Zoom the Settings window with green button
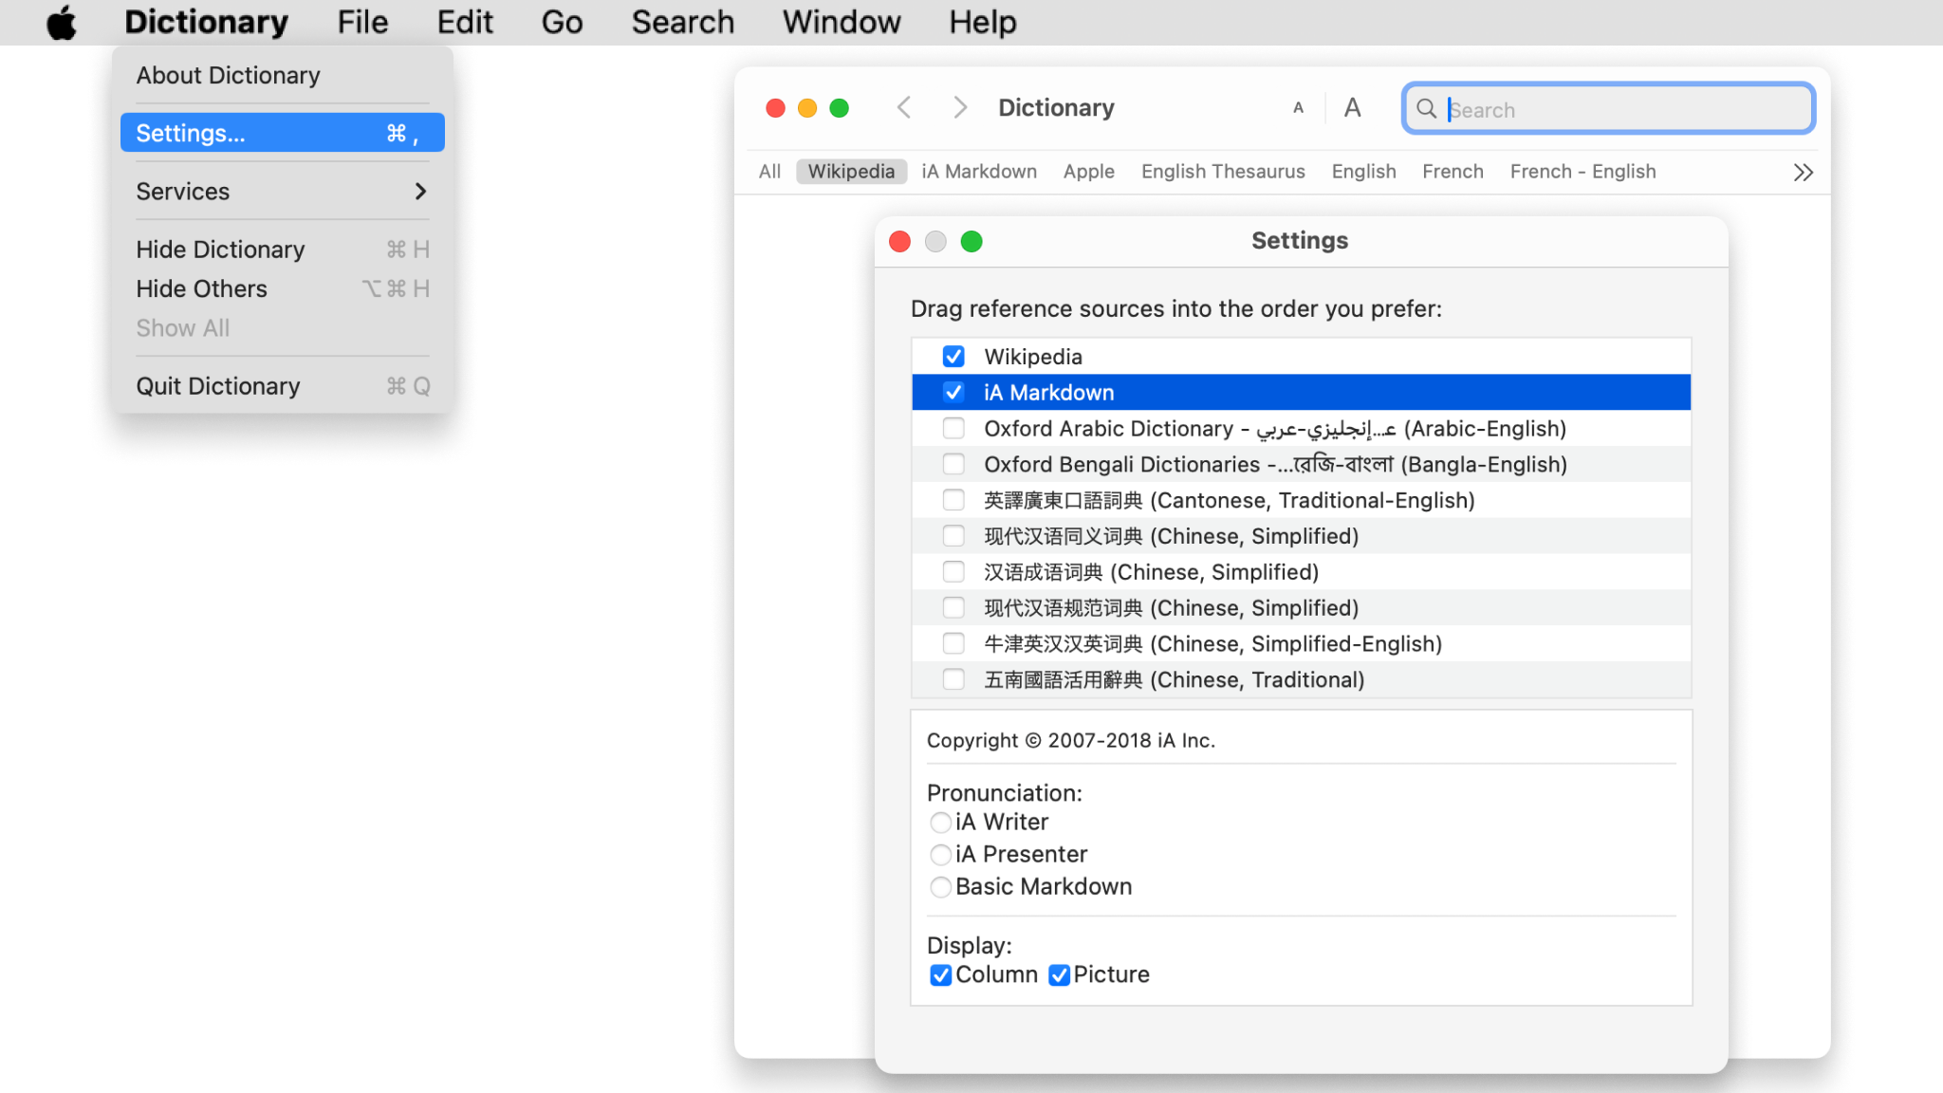1943x1093 pixels. click(971, 241)
